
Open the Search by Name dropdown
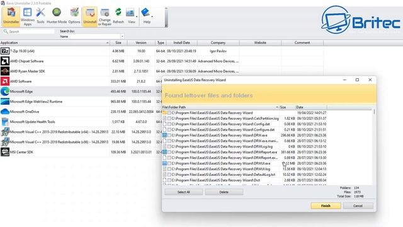[92, 37]
